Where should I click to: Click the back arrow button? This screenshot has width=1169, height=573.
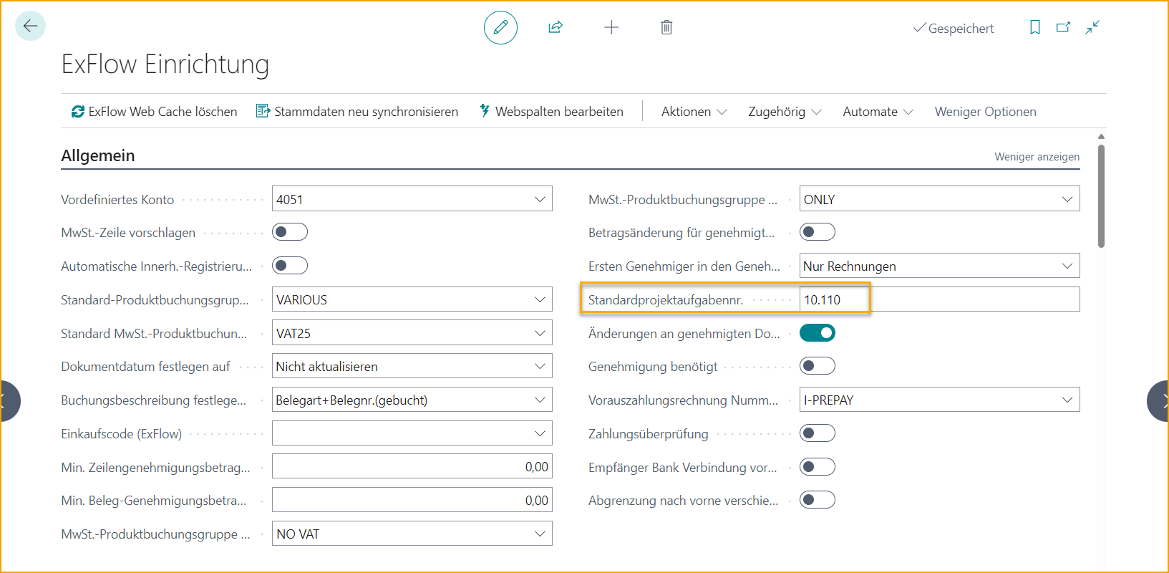pyautogui.click(x=30, y=27)
